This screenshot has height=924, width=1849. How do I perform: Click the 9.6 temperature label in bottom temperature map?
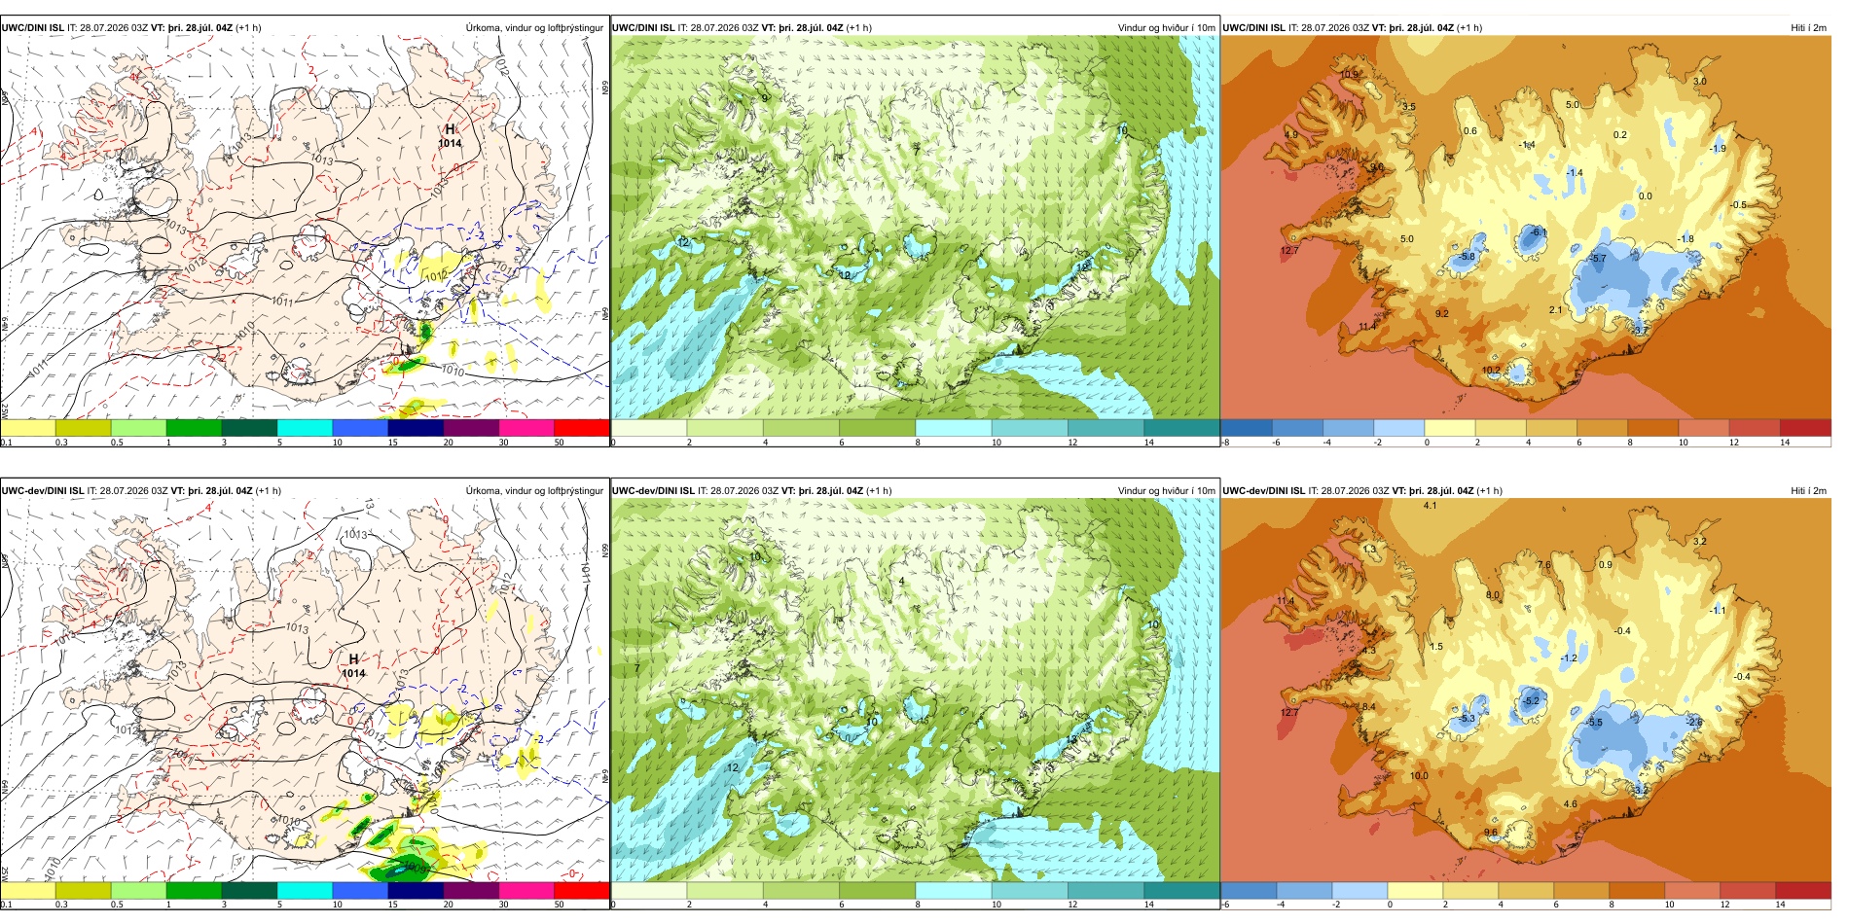coord(1491,833)
